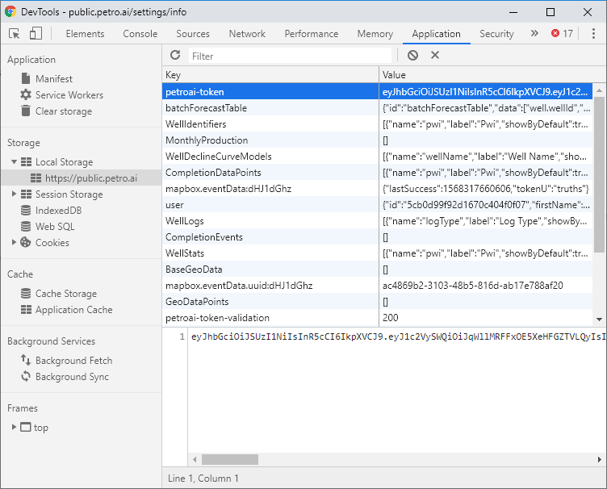The height and width of the screenshot is (489, 607).
Task: Open the Security tab
Action: pyautogui.click(x=496, y=34)
